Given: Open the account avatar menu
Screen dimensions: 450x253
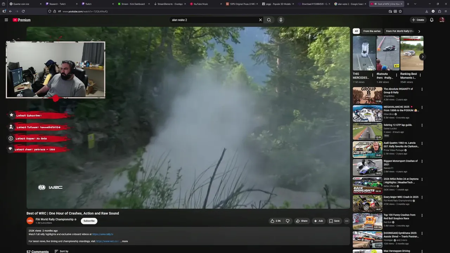Looking at the screenshot, I should click(x=442, y=20).
